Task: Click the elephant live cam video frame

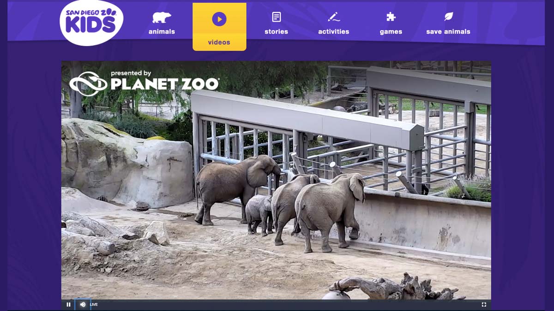Action: coord(276,180)
